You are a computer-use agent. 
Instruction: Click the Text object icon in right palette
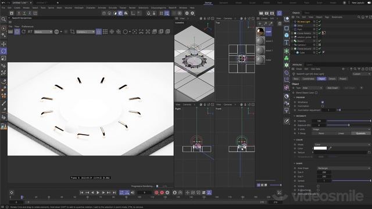click(x=287, y=42)
